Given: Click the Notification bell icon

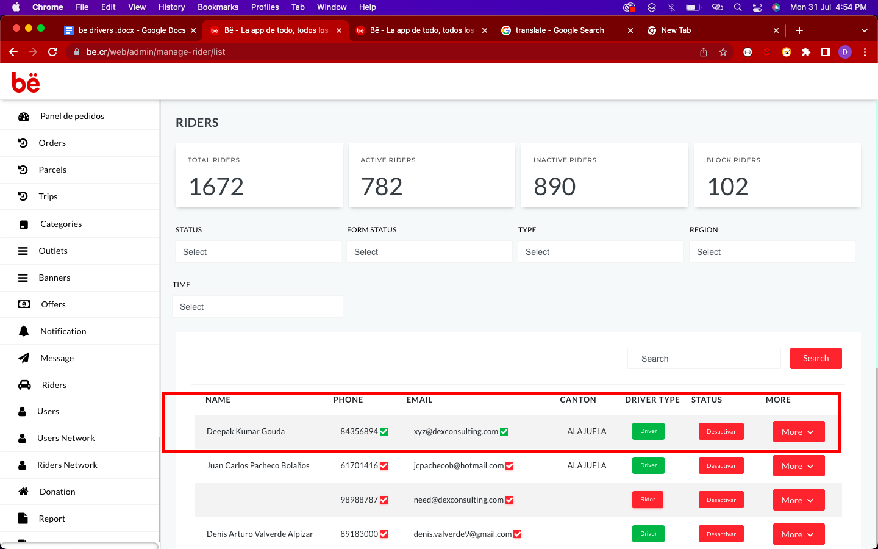Looking at the screenshot, I should [x=24, y=331].
